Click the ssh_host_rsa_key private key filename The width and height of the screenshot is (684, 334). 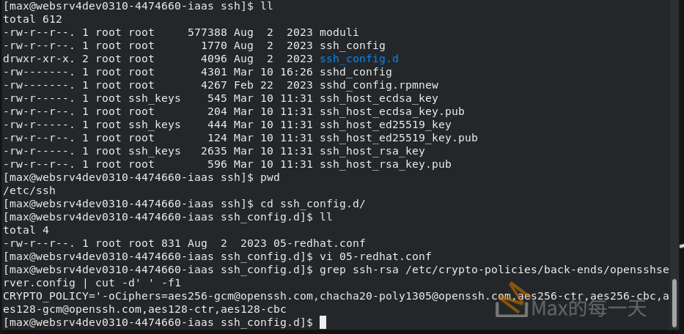pyautogui.click(x=372, y=151)
